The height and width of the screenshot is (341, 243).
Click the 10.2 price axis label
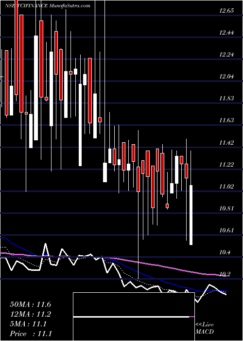coord(225,274)
